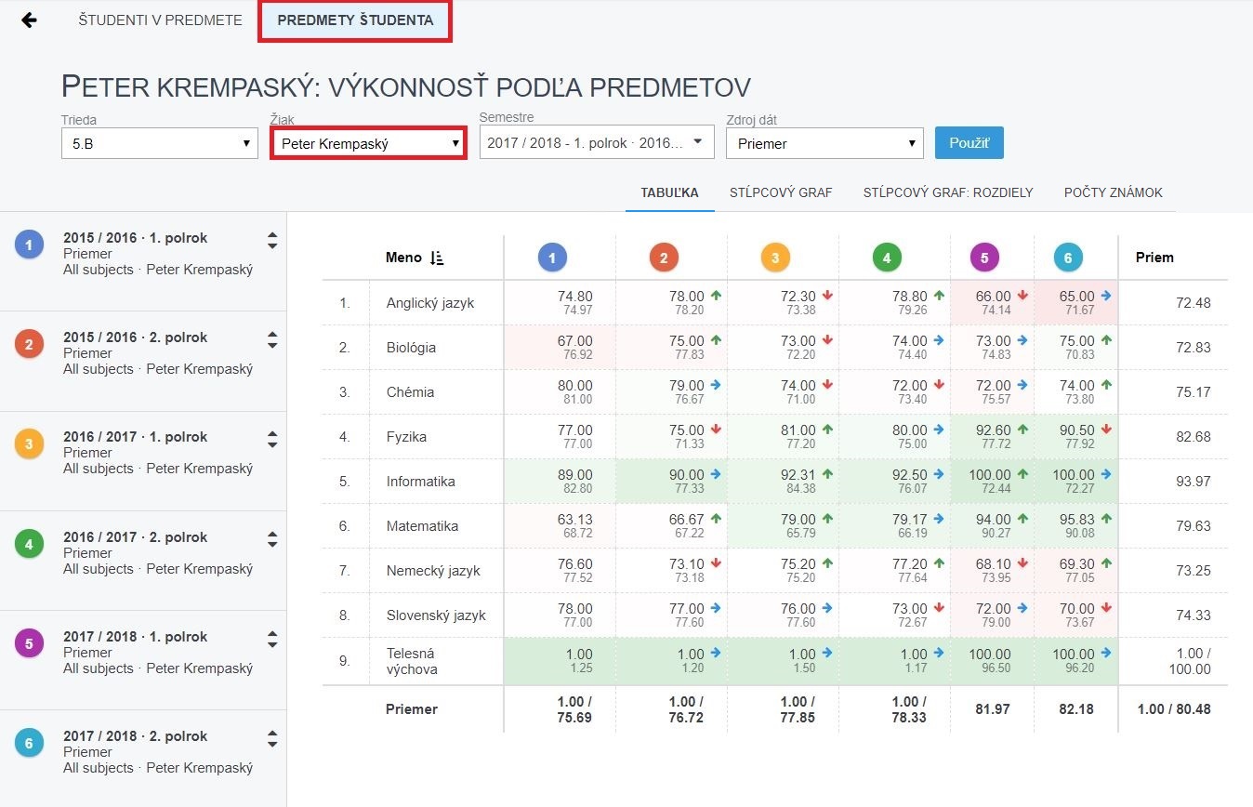1253x807 pixels.
Task: Click reorder arrows for 2015 / 2016 1. polrok
Action: [x=272, y=240]
